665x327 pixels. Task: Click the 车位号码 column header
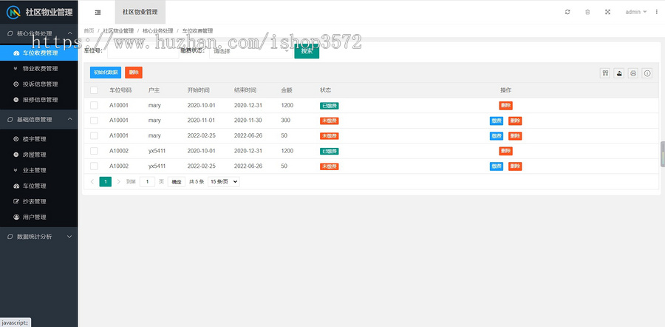[120, 90]
